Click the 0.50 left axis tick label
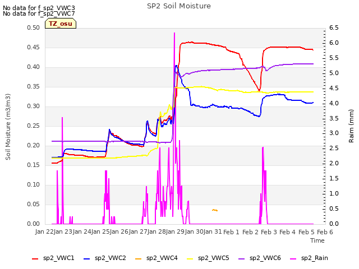The width and height of the screenshot is (359, 269). [34, 28]
